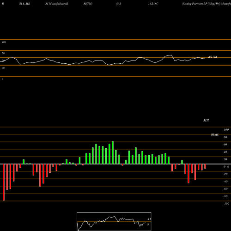Open the mini overview chart thumbnail
231x231 pixels.
click(x=114, y=221)
